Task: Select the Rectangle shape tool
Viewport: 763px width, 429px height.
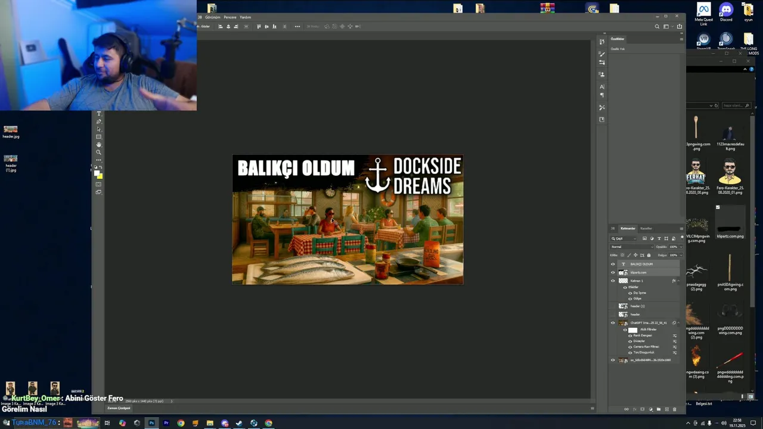Action: [x=99, y=136]
